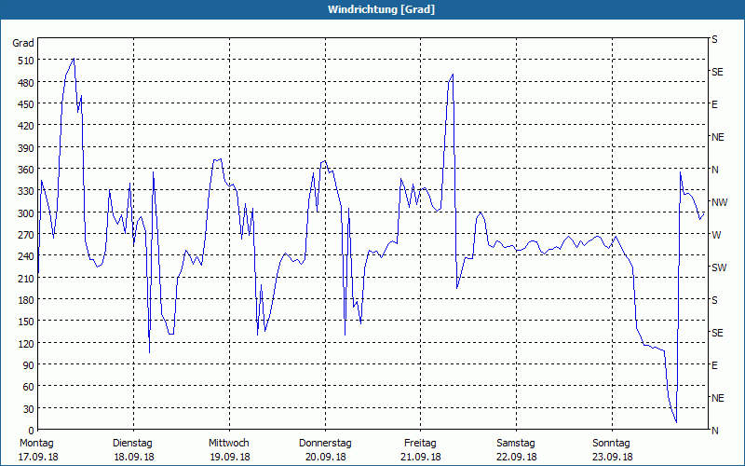The image size is (745, 466).
Task: Select the date 19.09.18
Action: [x=230, y=458]
